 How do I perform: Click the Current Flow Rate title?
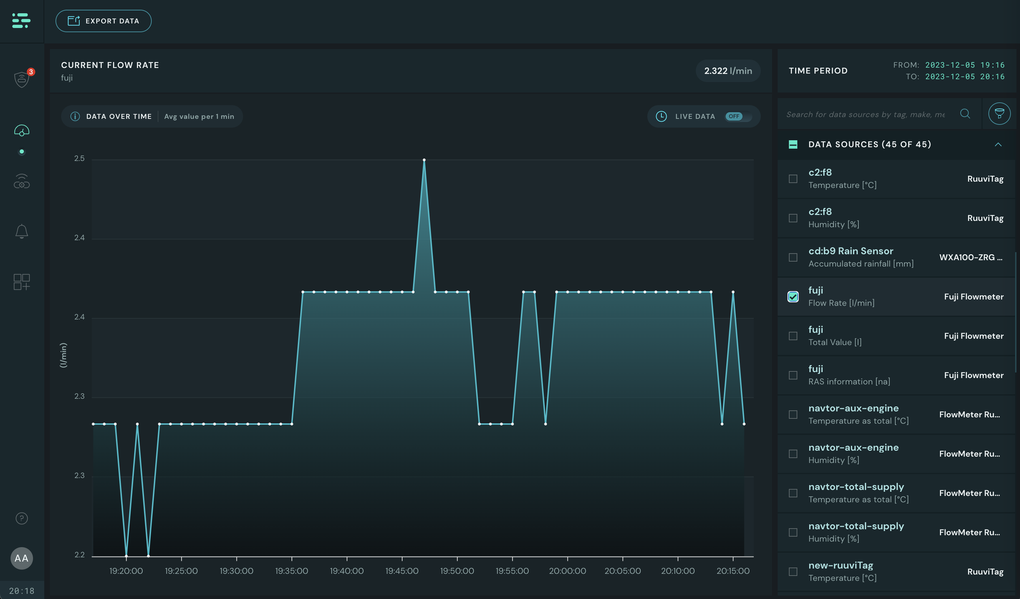110,65
